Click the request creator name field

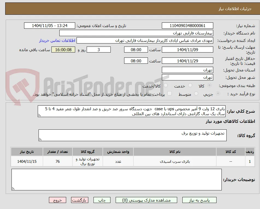(x=145, y=40)
